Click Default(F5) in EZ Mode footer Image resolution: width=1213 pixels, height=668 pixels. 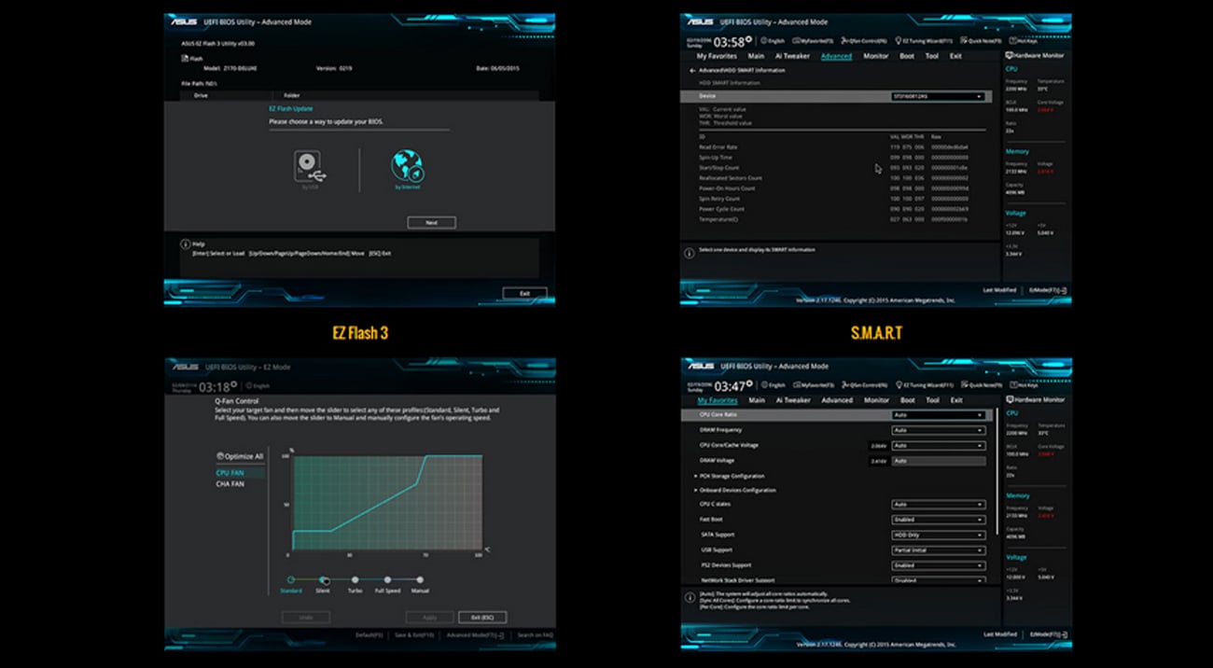point(369,635)
